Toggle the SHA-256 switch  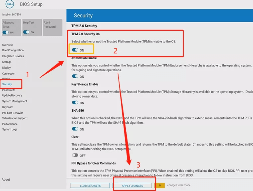tap(75, 129)
